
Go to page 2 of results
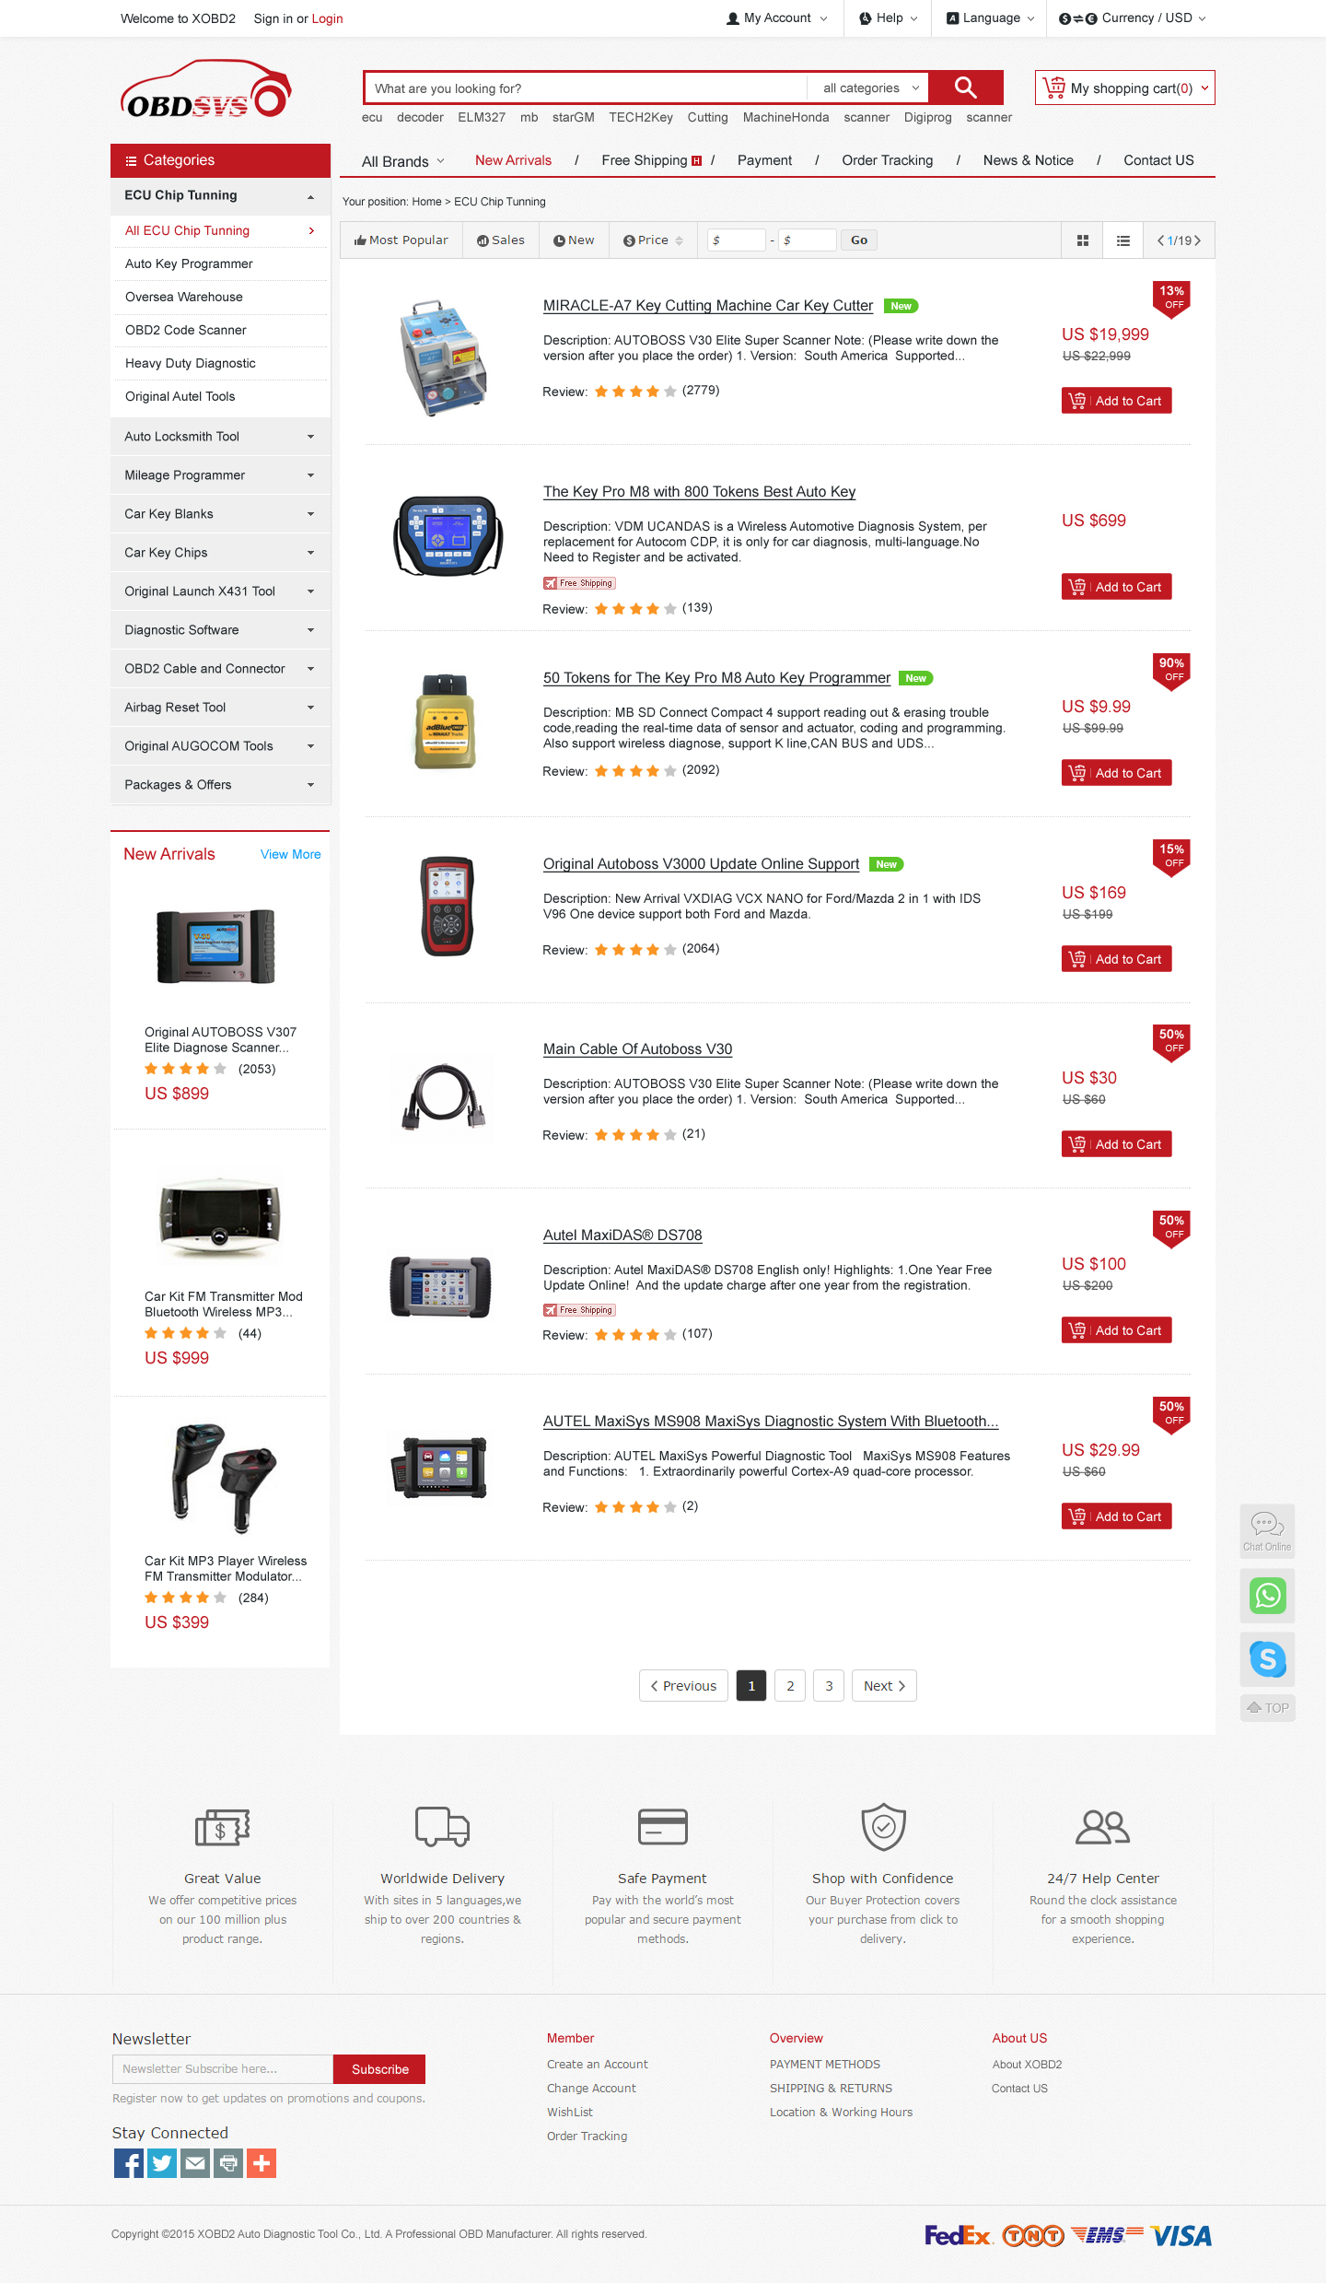pyautogui.click(x=790, y=1686)
